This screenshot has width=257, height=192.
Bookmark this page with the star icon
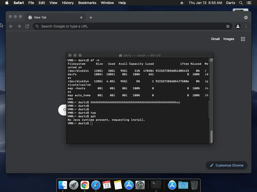pyautogui.click(x=228, y=26)
